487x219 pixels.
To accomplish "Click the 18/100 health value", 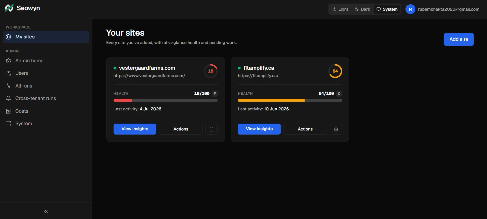I will (202, 94).
